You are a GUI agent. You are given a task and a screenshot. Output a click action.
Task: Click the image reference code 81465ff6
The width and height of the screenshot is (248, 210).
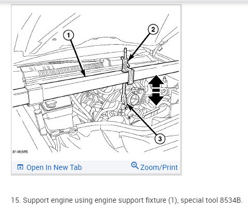click(x=20, y=152)
